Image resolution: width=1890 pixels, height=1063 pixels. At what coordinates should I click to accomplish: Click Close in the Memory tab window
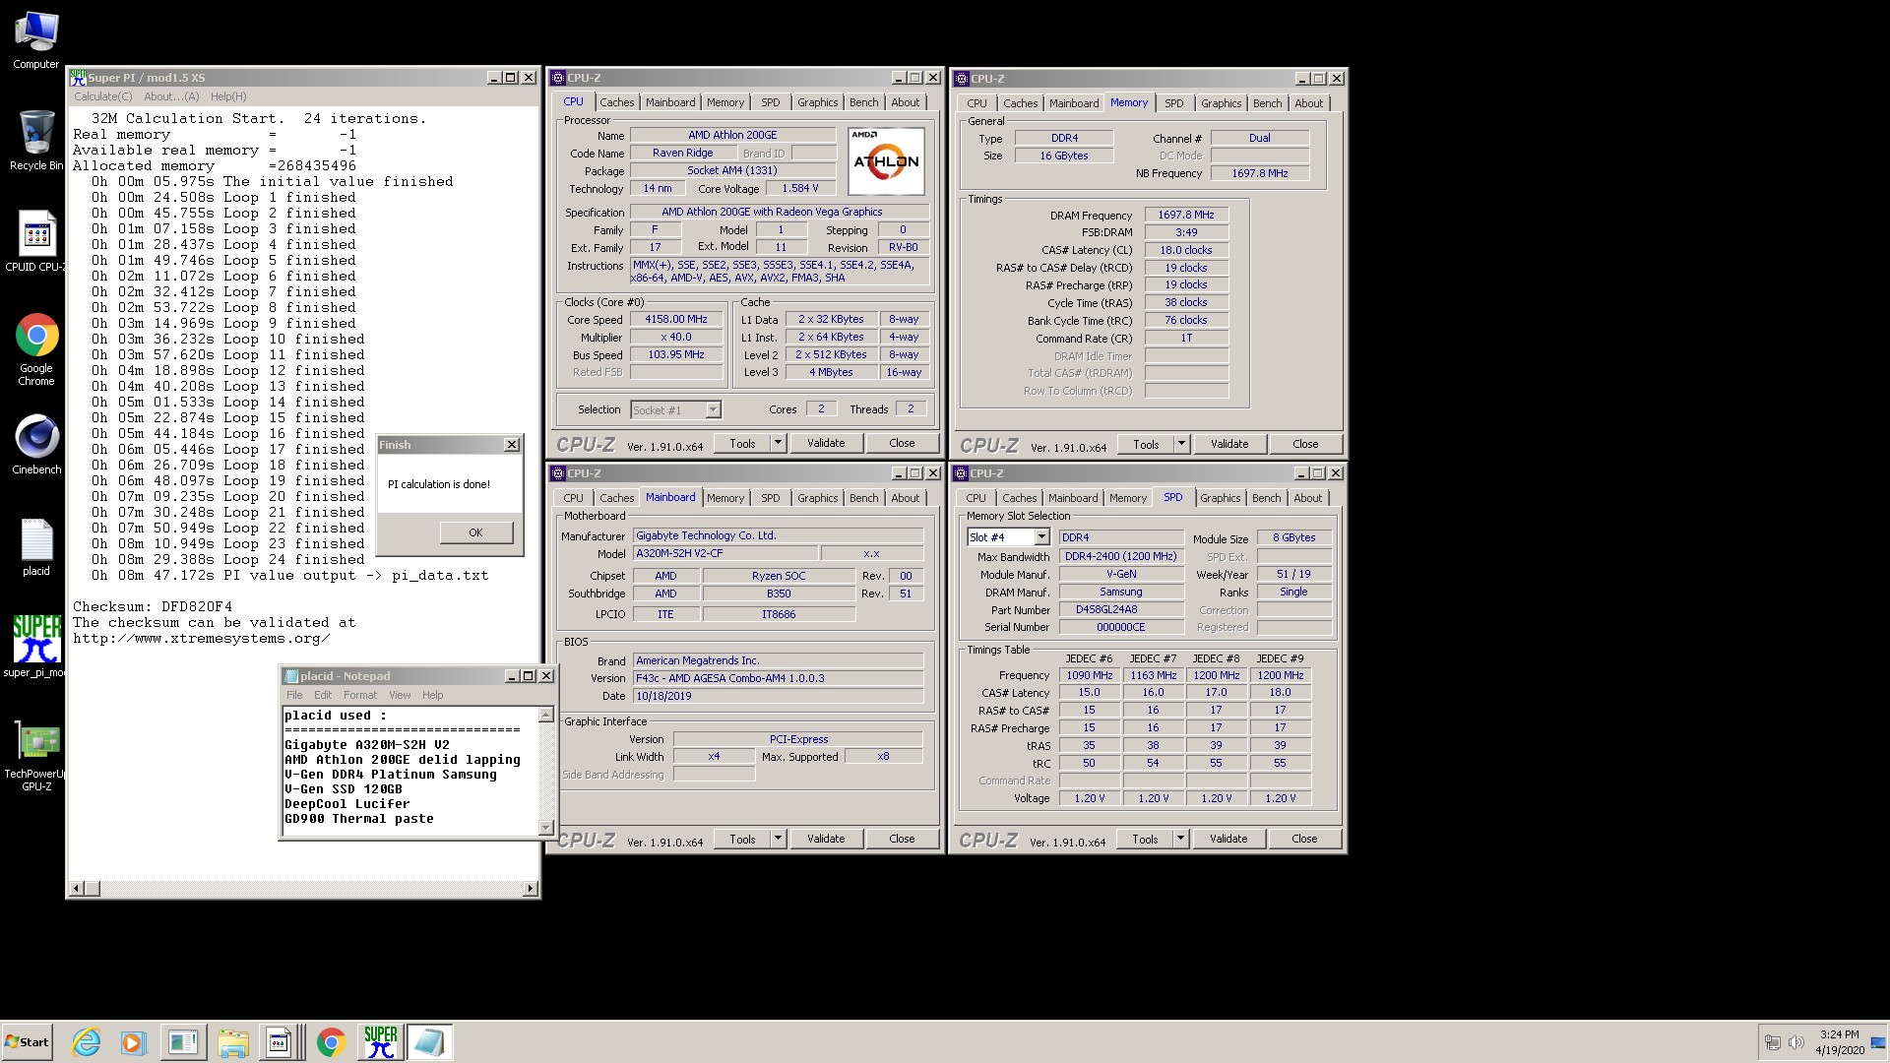pyautogui.click(x=1305, y=445)
